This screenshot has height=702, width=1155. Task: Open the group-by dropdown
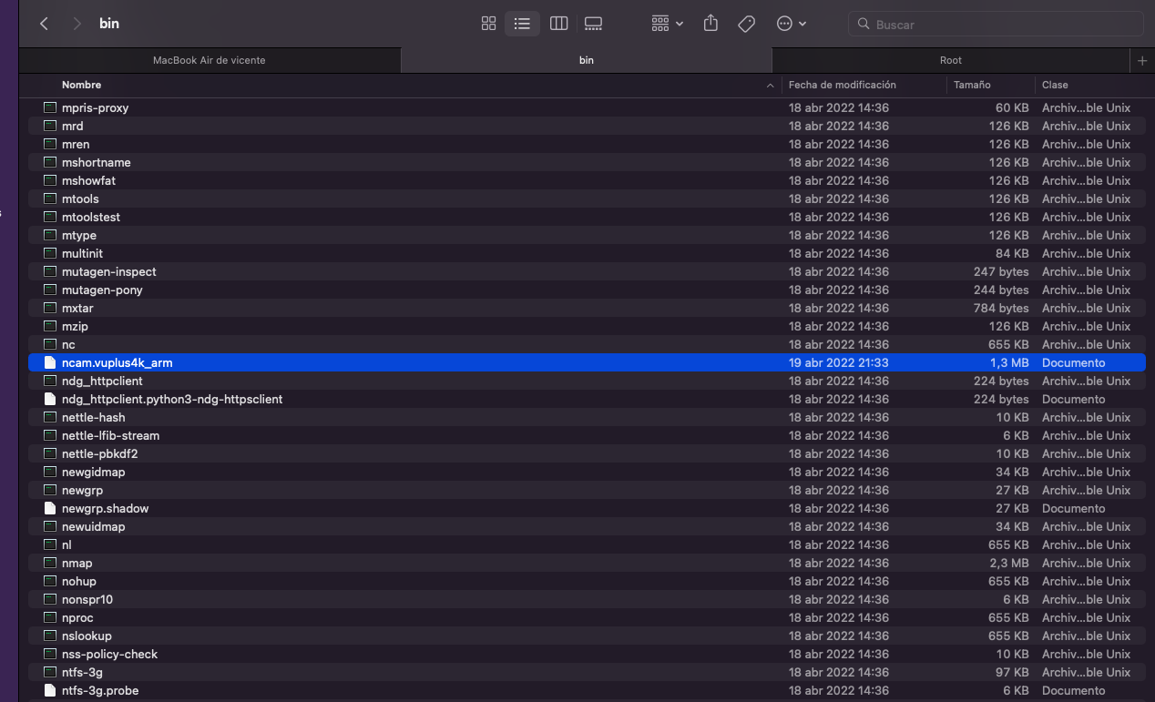point(667,24)
